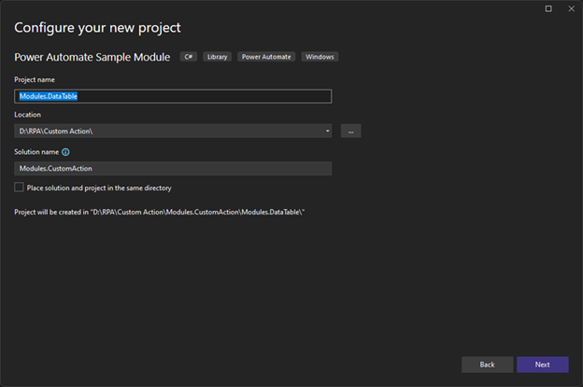
Task: Click the Project name label
Action: click(x=35, y=79)
